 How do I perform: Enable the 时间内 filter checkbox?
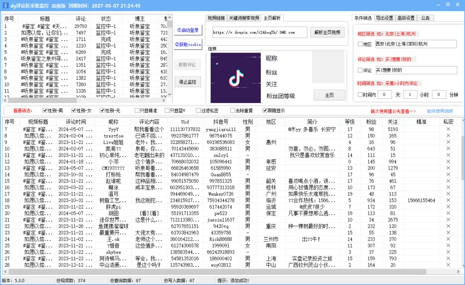point(360,94)
